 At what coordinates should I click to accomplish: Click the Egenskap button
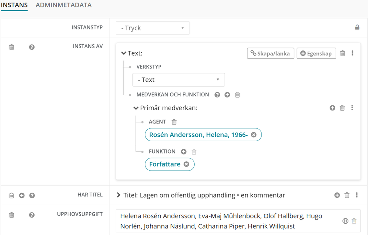coord(316,53)
